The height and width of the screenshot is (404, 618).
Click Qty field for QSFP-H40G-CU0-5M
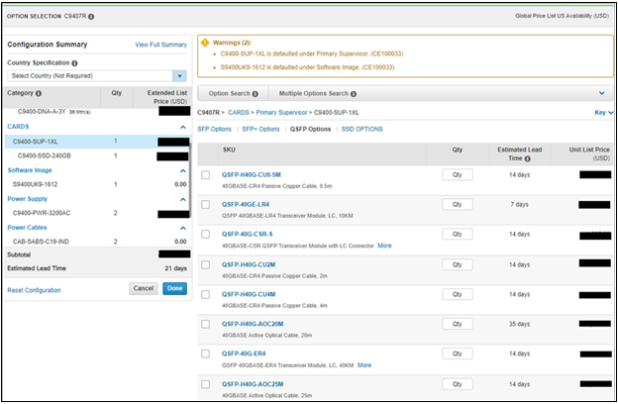pos(458,174)
